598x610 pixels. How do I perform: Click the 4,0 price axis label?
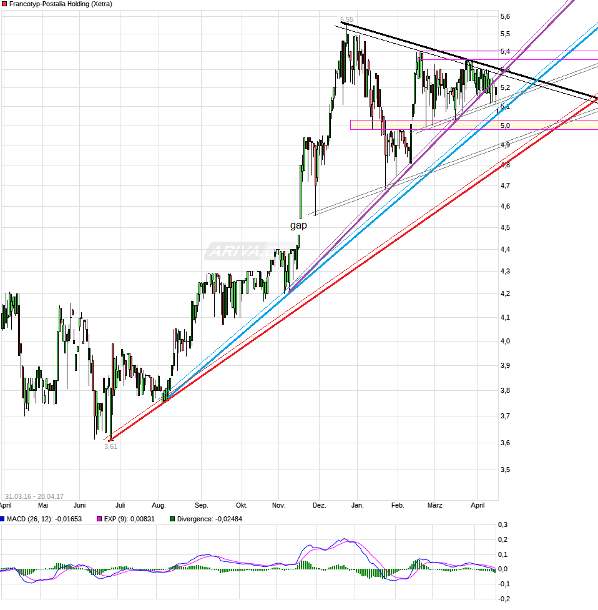point(505,341)
